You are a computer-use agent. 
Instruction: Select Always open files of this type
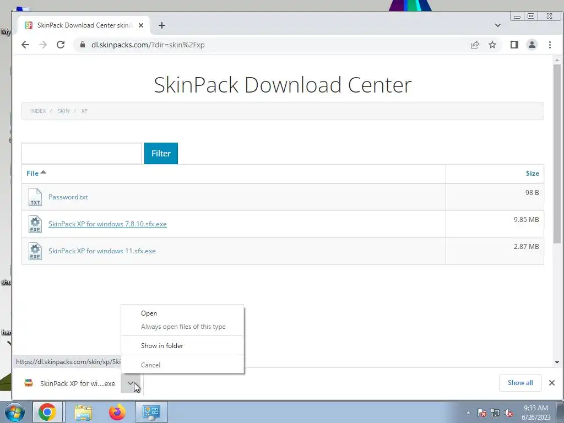182,326
